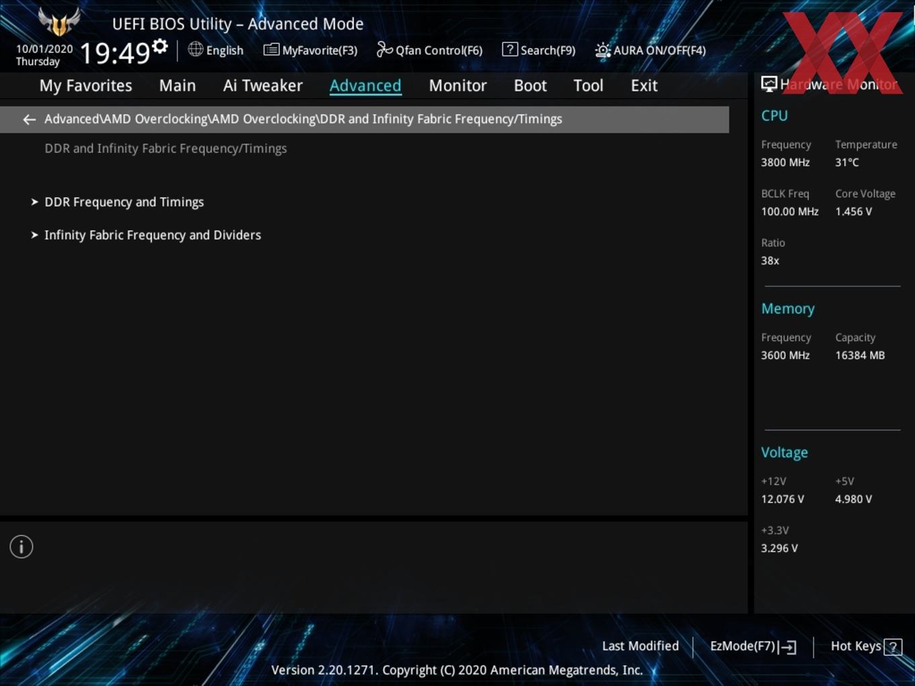Toggle the AURA lighting bulb icon
Image resolution: width=915 pixels, height=686 pixels.
pyautogui.click(x=603, y=50)
